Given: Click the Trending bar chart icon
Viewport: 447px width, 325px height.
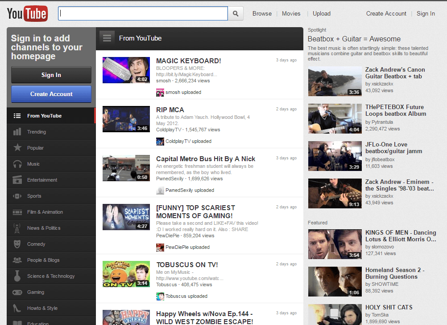Looking at the screenshot, I should click(17, 132).
